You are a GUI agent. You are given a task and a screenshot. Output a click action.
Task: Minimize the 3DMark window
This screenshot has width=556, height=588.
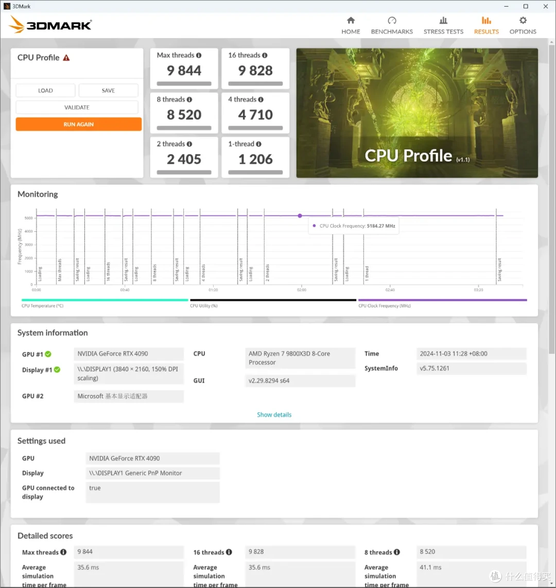tap(506, 6)
